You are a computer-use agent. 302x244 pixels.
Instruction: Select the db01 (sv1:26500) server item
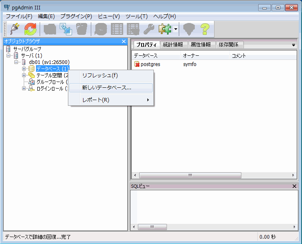click(49, 62)
